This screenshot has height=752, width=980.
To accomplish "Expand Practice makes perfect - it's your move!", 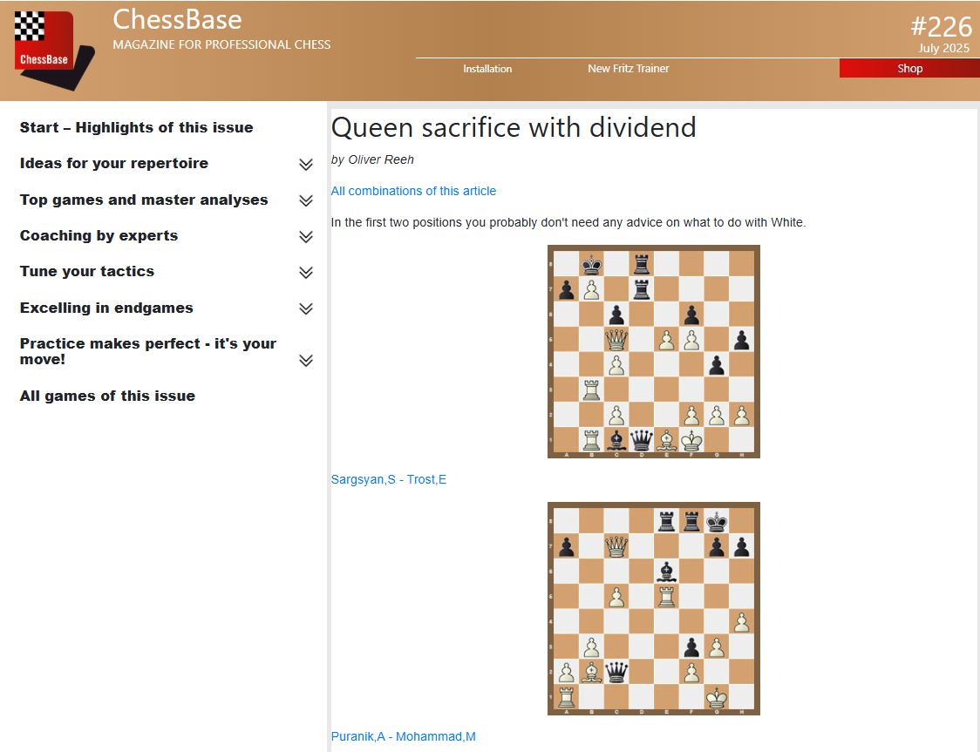I will (x=305, y=359).
